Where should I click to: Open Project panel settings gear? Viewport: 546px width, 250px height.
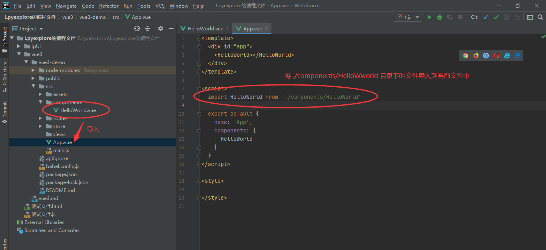coord(161,28)
